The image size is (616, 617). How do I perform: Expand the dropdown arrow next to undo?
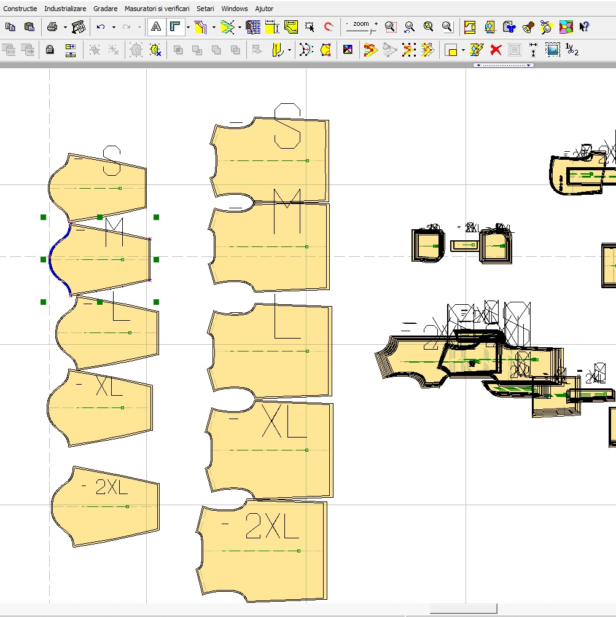[114, 27]
